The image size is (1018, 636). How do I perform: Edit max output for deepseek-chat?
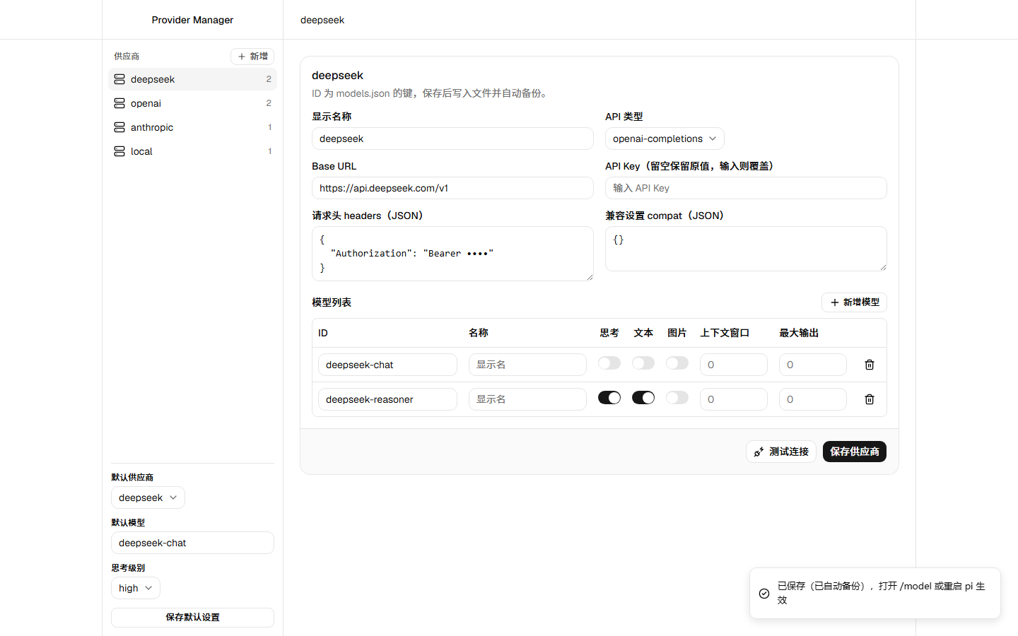click(x=813, y=365)
